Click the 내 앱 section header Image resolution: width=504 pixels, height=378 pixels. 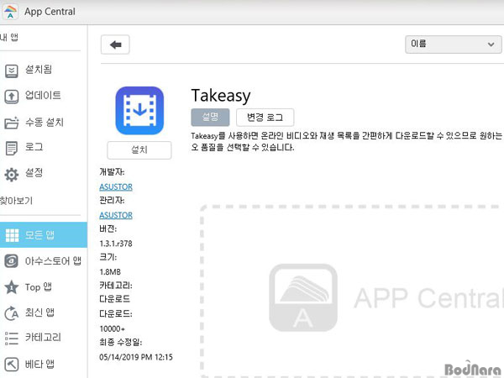click(x=9, y=37)
